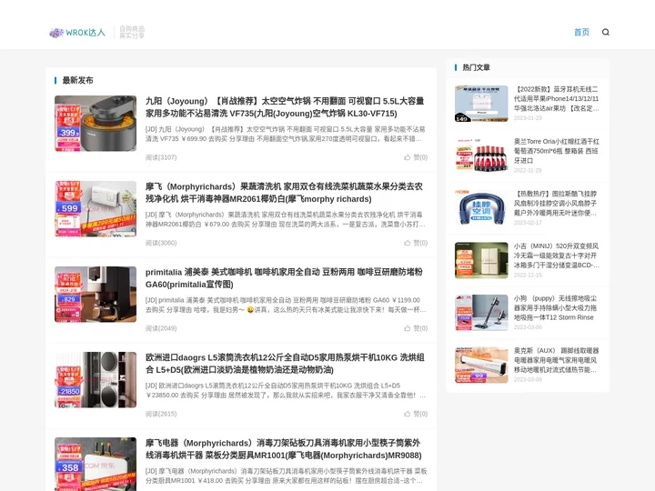This screenshot has width=655, height=491.
Task: Click the washing machine 21850 thumbnail
Action: (96, 379)
